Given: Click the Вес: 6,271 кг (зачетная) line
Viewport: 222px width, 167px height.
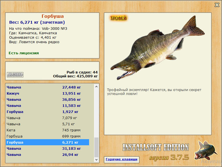Looking at the screenshot, I should [37, 22].
